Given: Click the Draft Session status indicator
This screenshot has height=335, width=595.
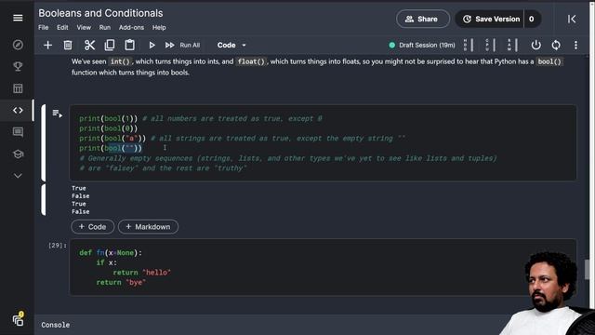Looking at the screenshot, I should coord(422,46).
